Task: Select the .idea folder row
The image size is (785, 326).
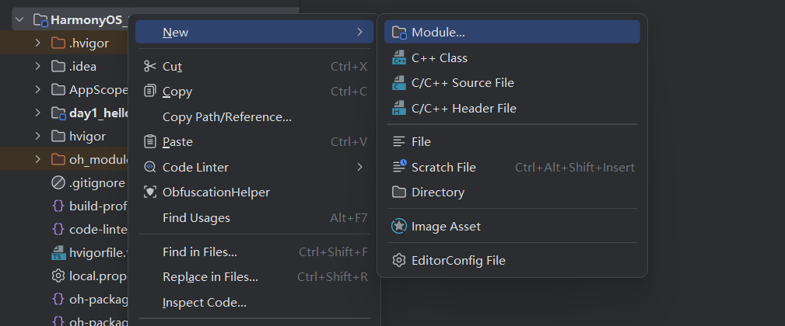Action: (x=64, y=67)
